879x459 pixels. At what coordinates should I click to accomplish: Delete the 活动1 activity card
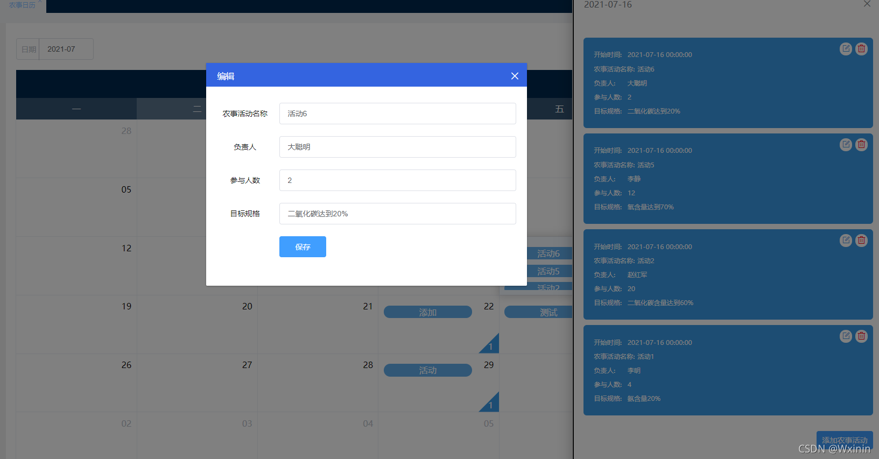861,336
